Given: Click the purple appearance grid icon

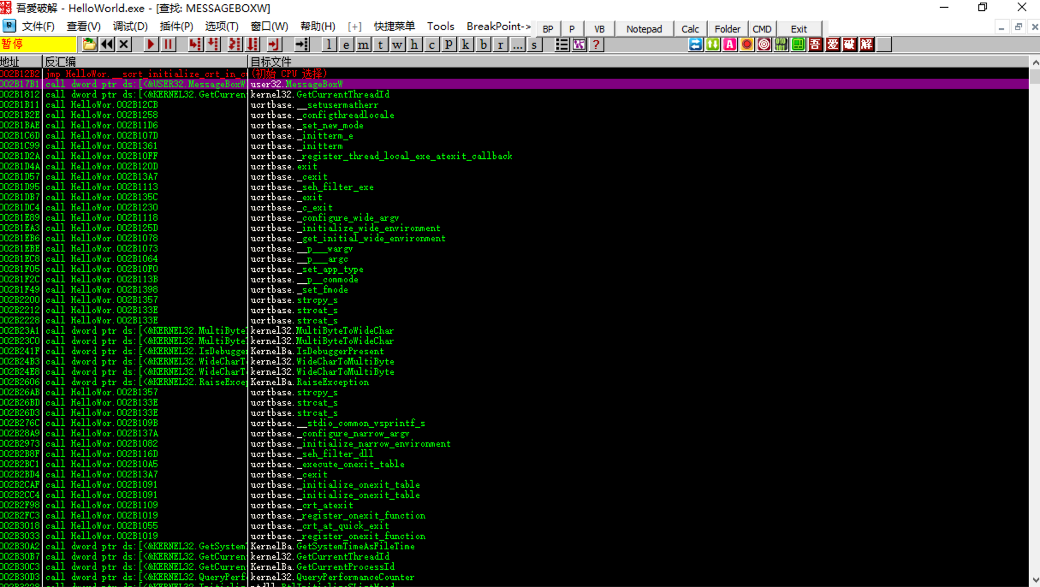Looking at the screenshot, I should [x=579, y=44].
